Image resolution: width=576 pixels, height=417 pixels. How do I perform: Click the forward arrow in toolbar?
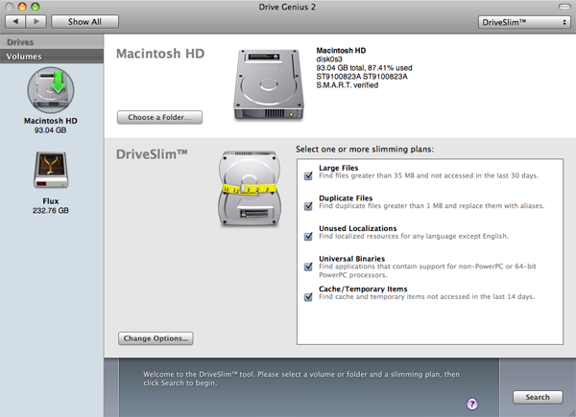(x=36, y=22)
